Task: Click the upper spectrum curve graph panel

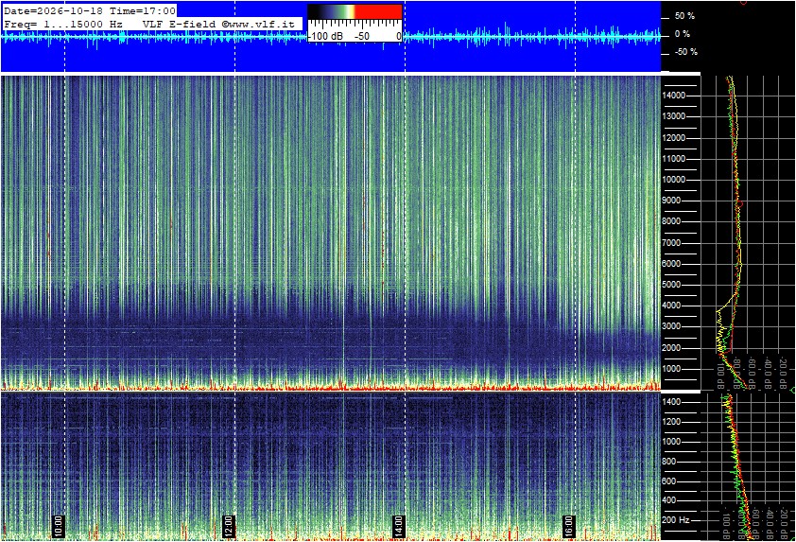Action: click(x=749, y=233)
